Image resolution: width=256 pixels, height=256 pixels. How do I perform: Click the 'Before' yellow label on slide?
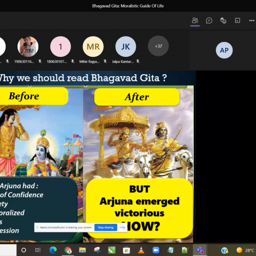pyautogui.click(x=33, y=96)
